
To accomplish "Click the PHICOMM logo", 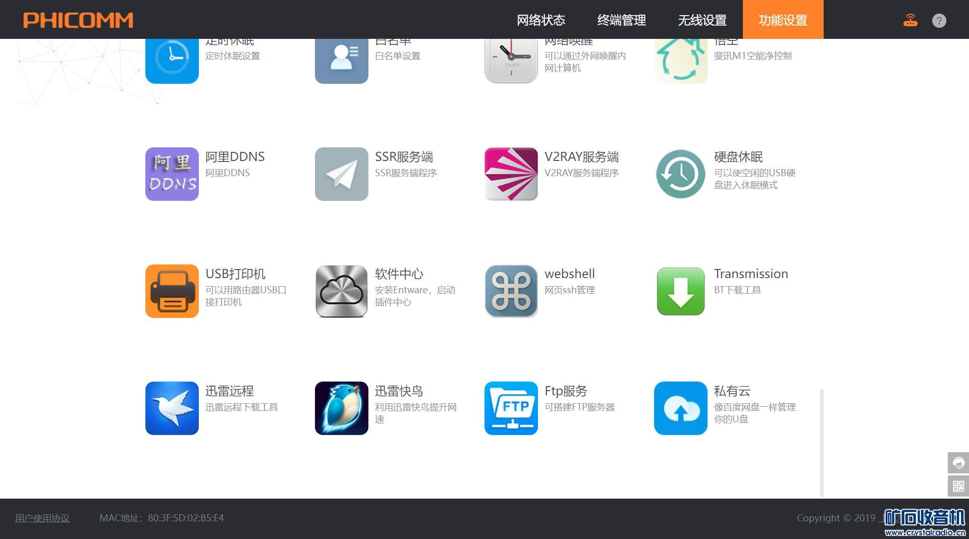I will (x=78, y=20).
